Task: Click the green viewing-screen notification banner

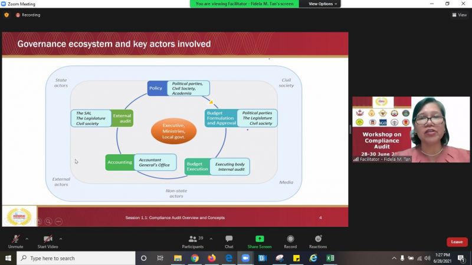Action: [244, 4]
